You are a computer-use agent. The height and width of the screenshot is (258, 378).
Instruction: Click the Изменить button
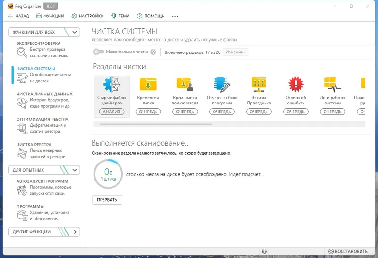click(235, 52)
